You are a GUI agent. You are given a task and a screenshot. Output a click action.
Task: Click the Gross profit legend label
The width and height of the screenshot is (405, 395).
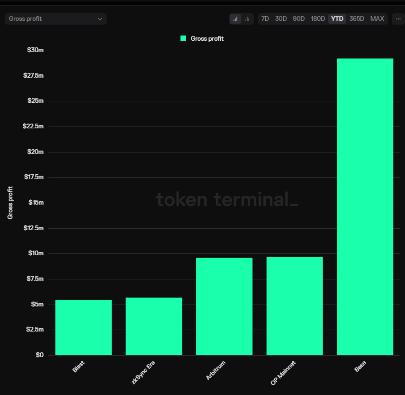tap(207, 38)
